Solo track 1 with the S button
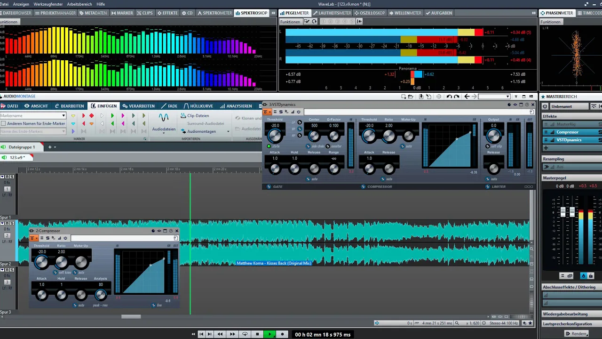This screenshot has height=339, width=602. click(12, 177)
